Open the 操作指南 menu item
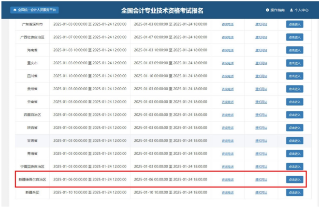 click(x=277, y=10)
